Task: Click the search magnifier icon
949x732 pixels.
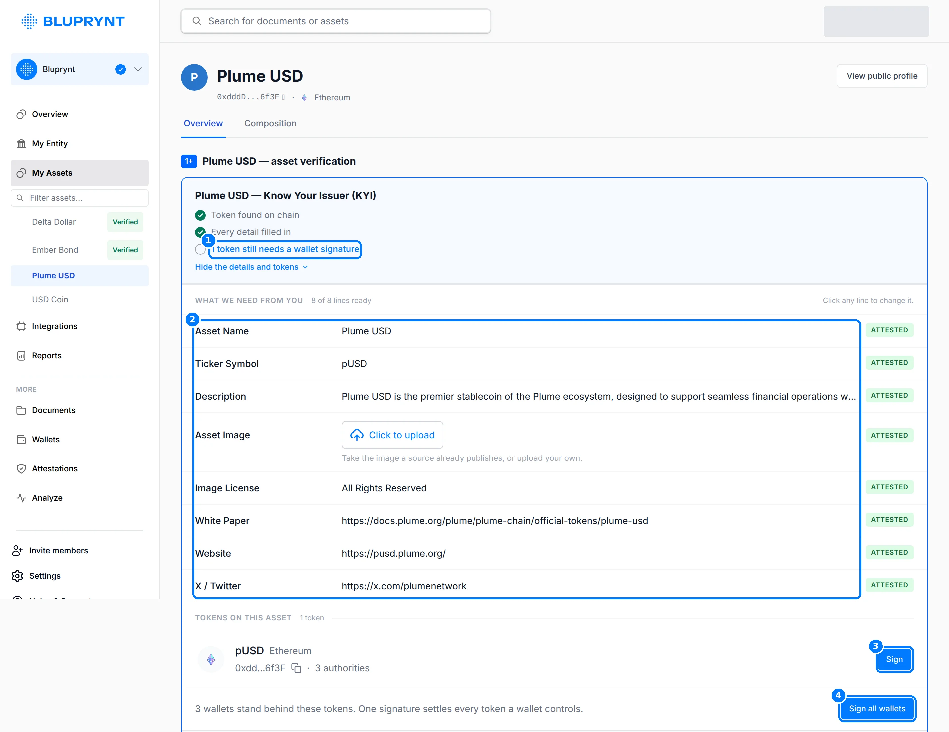Action: pyautogui.click(x=197, y=21)
